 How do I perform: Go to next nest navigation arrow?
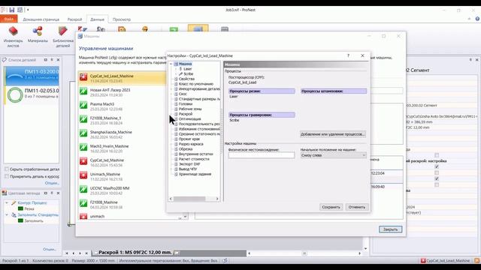(x=80, y=253)
